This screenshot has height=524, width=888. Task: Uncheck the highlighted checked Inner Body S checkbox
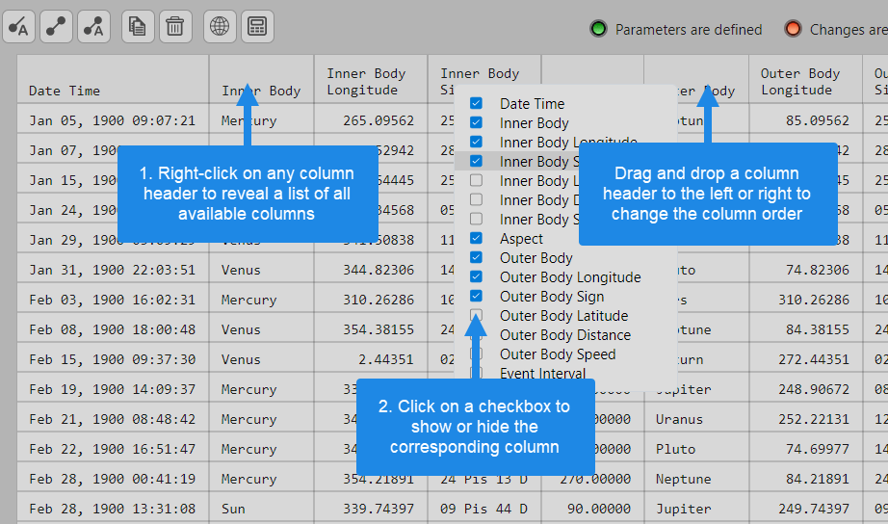coord(477,161)
